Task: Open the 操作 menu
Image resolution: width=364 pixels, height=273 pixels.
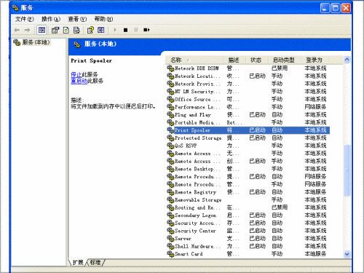Action: pyautogui.click(x=51, y=19)
